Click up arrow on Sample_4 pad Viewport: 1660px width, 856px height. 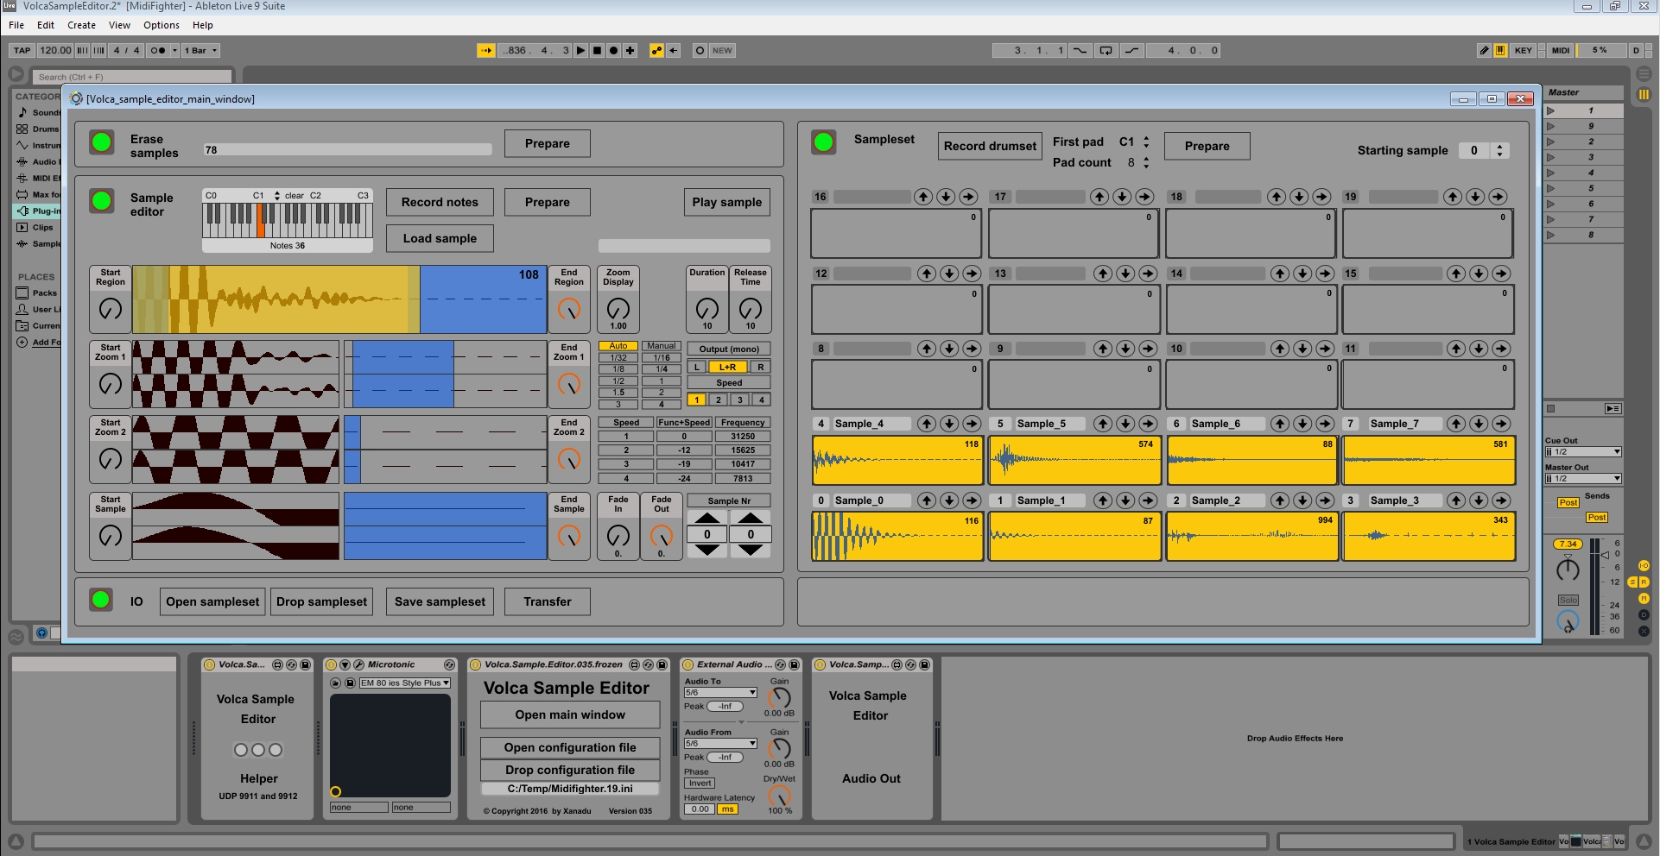click(x=927, y=424)
